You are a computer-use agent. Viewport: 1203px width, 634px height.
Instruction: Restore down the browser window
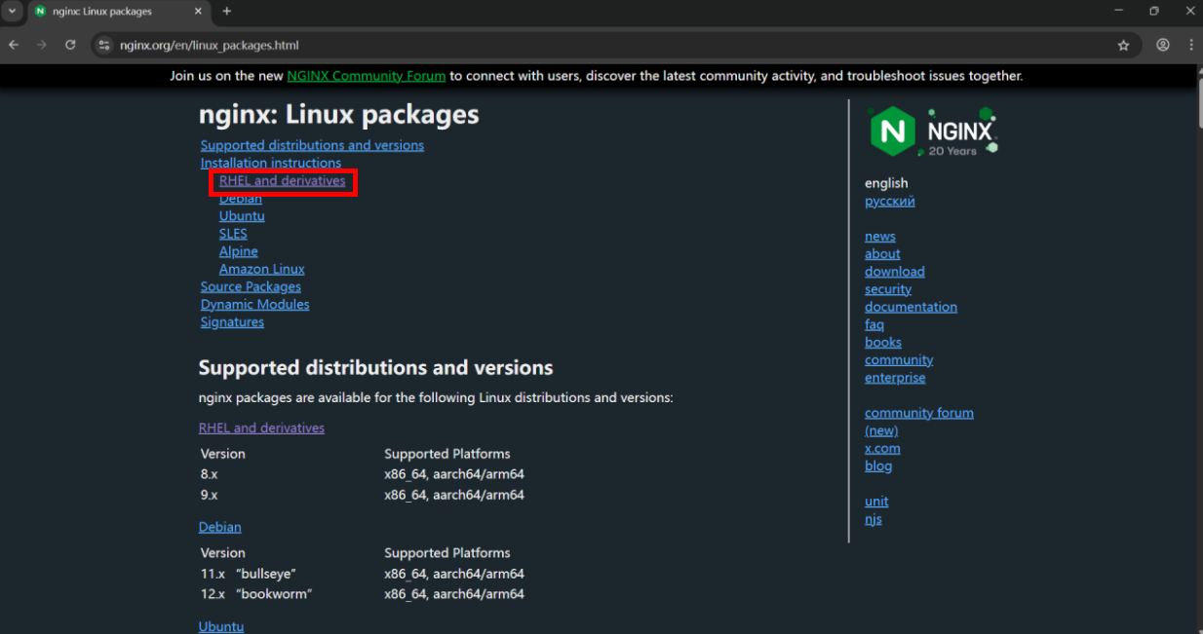(1154, 12)
